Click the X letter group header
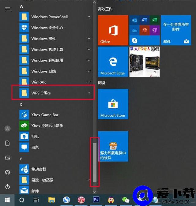The image size is (196, 206). point(21,105)
